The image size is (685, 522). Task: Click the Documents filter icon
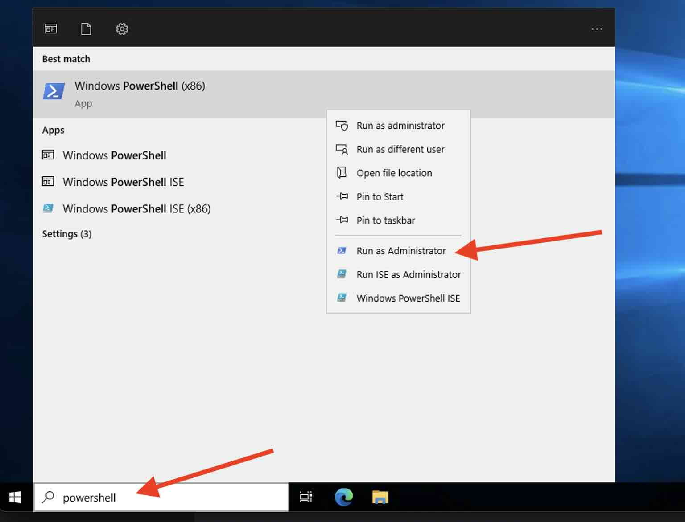(86, 28)
